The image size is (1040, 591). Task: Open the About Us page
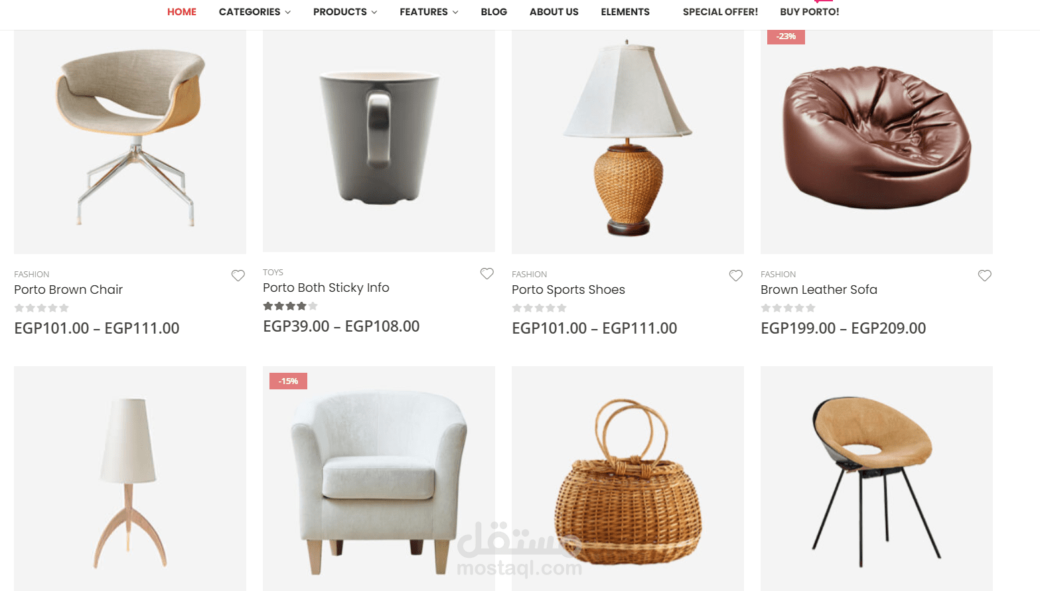pyautogui.click(x=554, y=12)
